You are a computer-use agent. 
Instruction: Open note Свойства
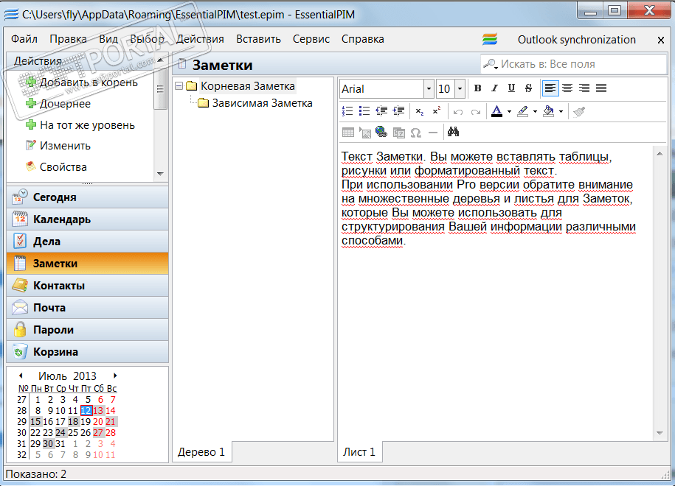click(x=56, y=166)
